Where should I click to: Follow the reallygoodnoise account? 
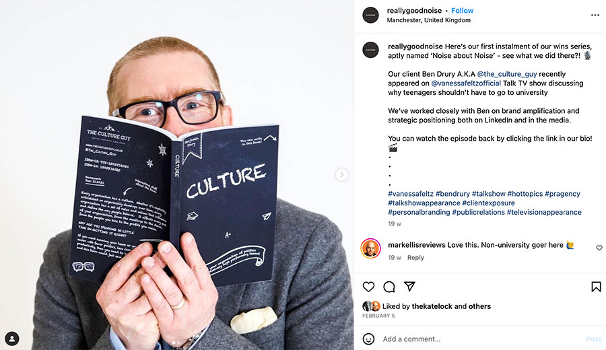(462, 10)
